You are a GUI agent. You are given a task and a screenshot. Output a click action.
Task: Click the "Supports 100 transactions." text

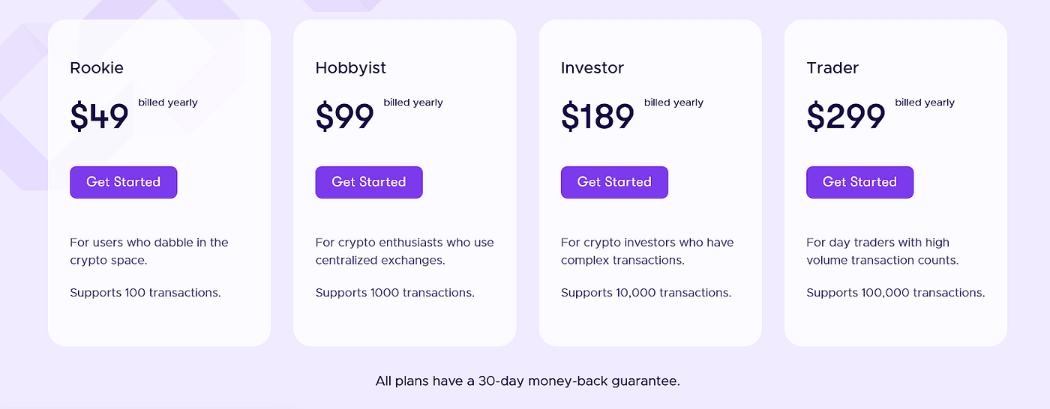click(145, 292)
